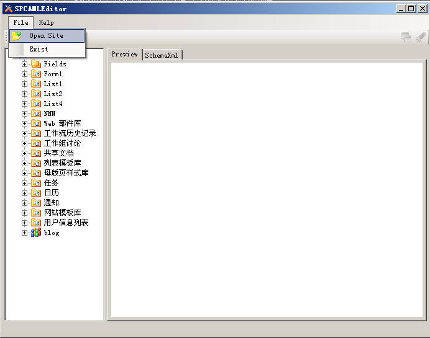Switch to the SchemaXml tab
This screenshot has height=338, width=430.
162,55
